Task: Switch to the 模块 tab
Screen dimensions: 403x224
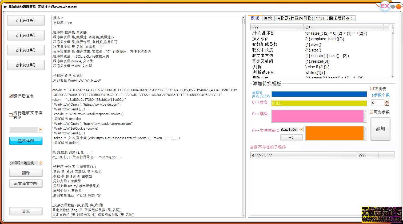Action: (x=268, y=18)
